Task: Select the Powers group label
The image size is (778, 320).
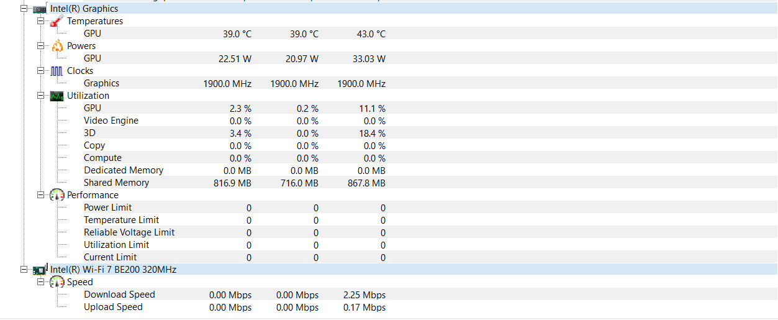Action: [81, 46]
